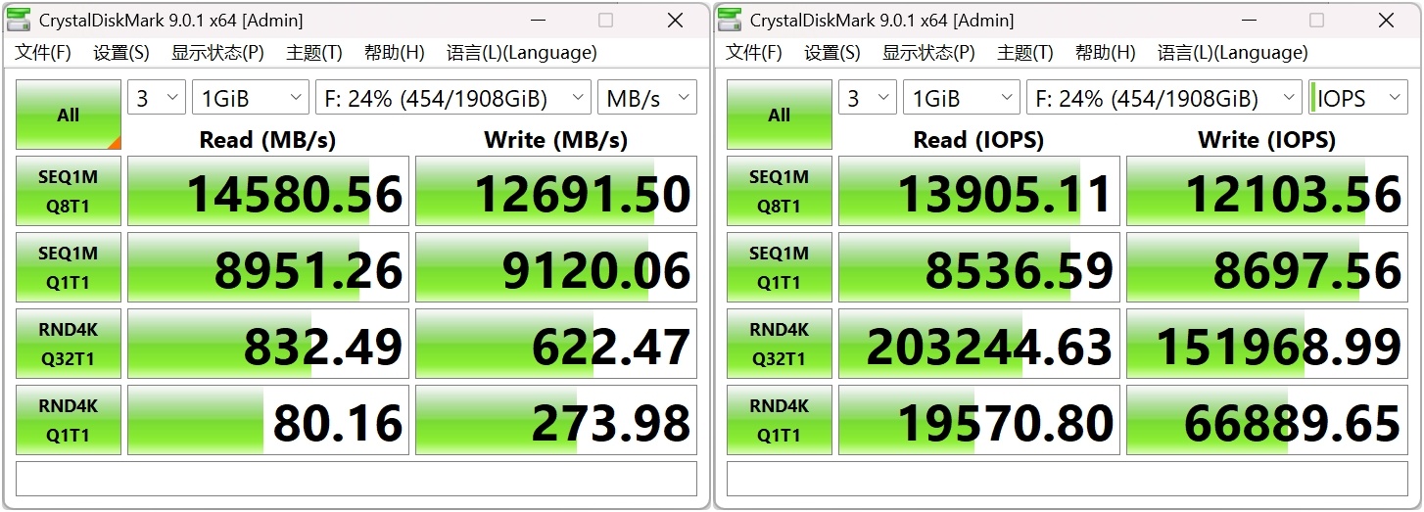The image size is (1424, 512).
Task: Open the IOPS unit dropdown
Action: (x=1358, y=98)
